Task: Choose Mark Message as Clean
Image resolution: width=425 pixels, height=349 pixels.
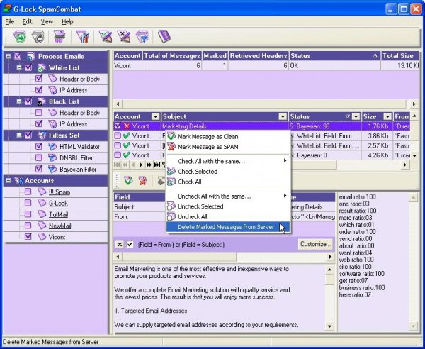Action: click(228, 136)
